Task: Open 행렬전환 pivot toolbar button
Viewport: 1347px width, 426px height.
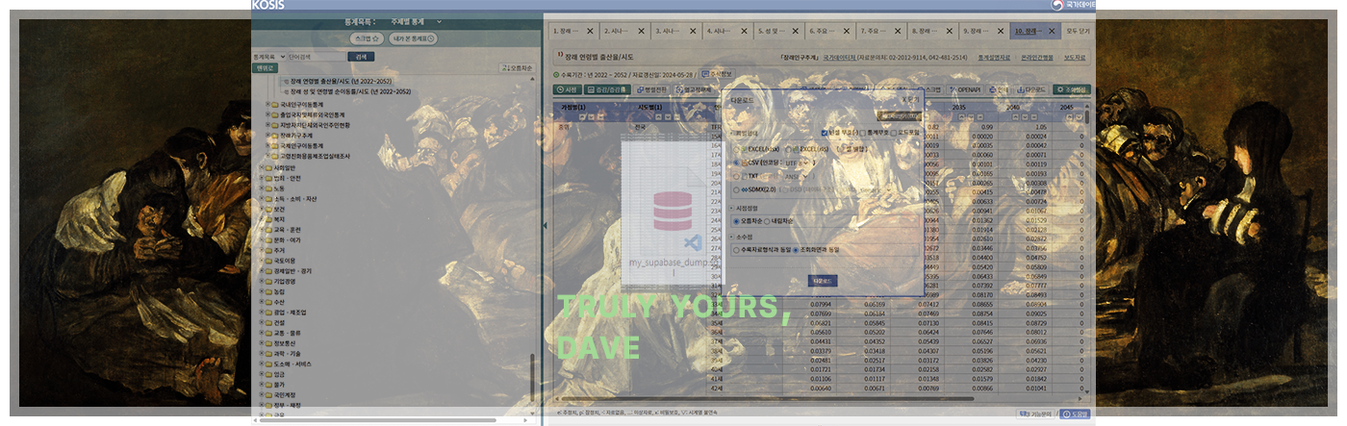Action: pyautogui.click(x=652, y=89)
